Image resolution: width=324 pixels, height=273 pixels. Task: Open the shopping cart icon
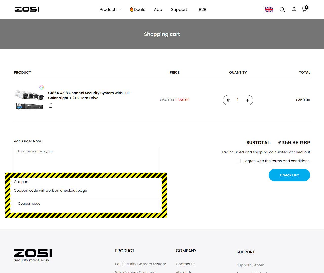[304, 9]
